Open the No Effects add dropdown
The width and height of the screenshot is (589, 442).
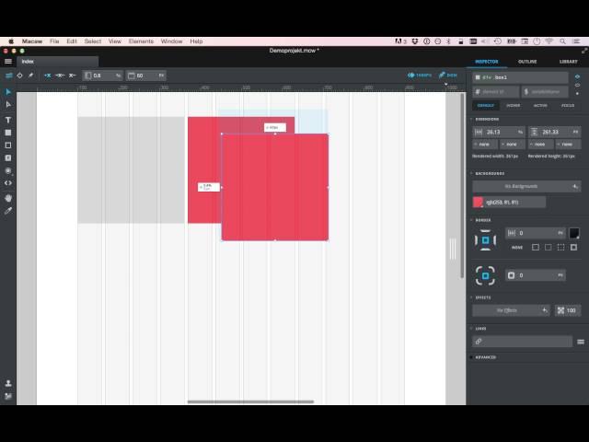tap(545, 310)
